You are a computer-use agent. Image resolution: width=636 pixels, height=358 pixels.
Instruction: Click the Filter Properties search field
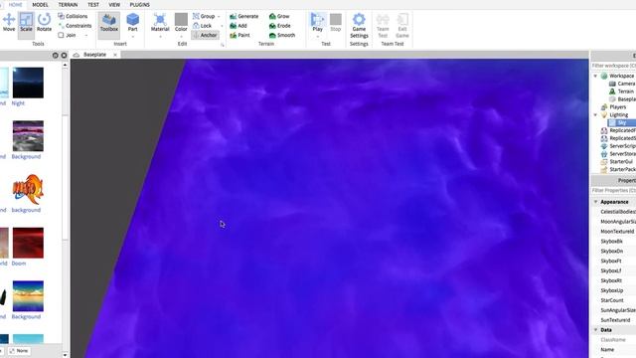(x=613, y=190)
